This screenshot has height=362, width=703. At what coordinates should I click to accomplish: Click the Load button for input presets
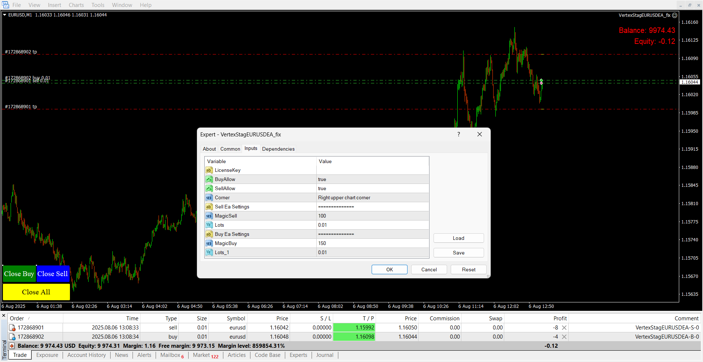458,238
